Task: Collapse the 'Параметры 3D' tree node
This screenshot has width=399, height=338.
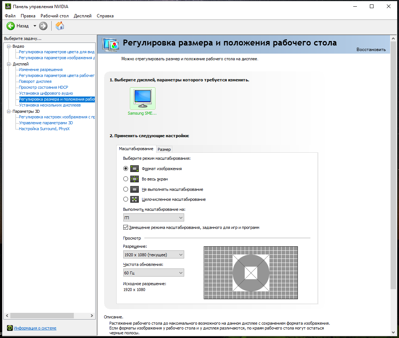Action: 8,111
